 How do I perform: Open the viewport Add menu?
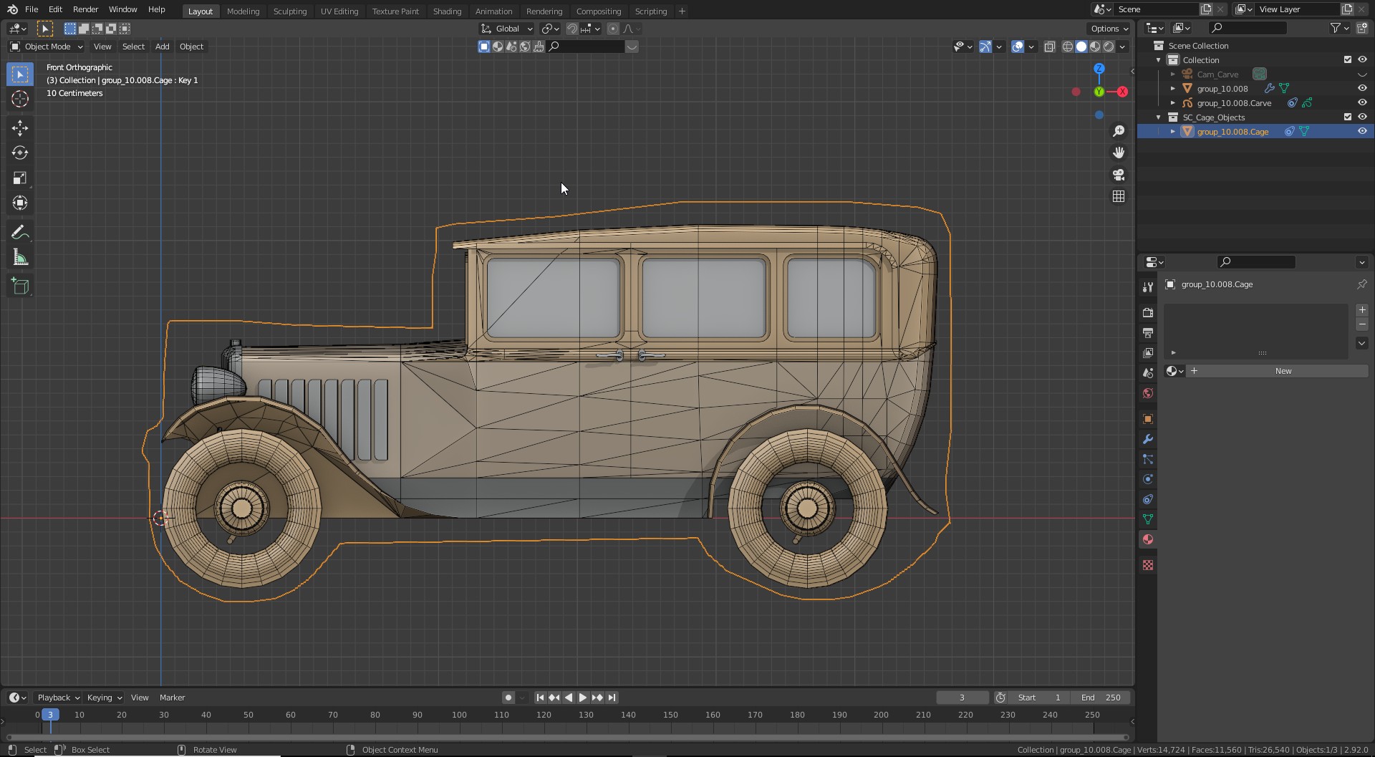coord(163,47)
